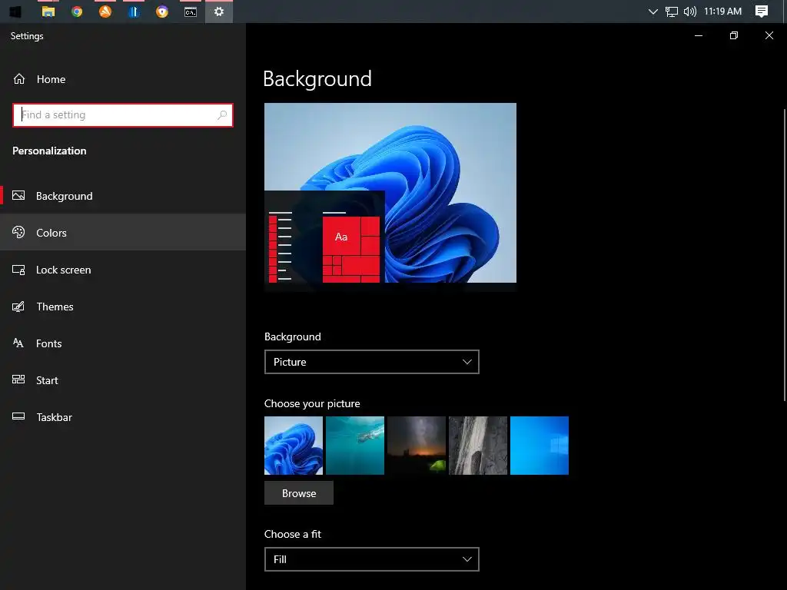Switch to the Command Prompt taskbar icon
Screen dimensions: 787x590
coord(191,12)
